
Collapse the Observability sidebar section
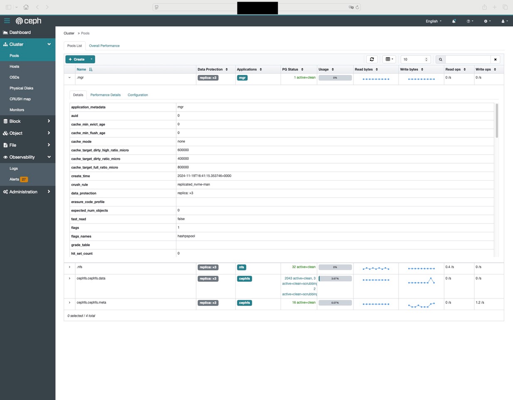[x=27, y=157]
